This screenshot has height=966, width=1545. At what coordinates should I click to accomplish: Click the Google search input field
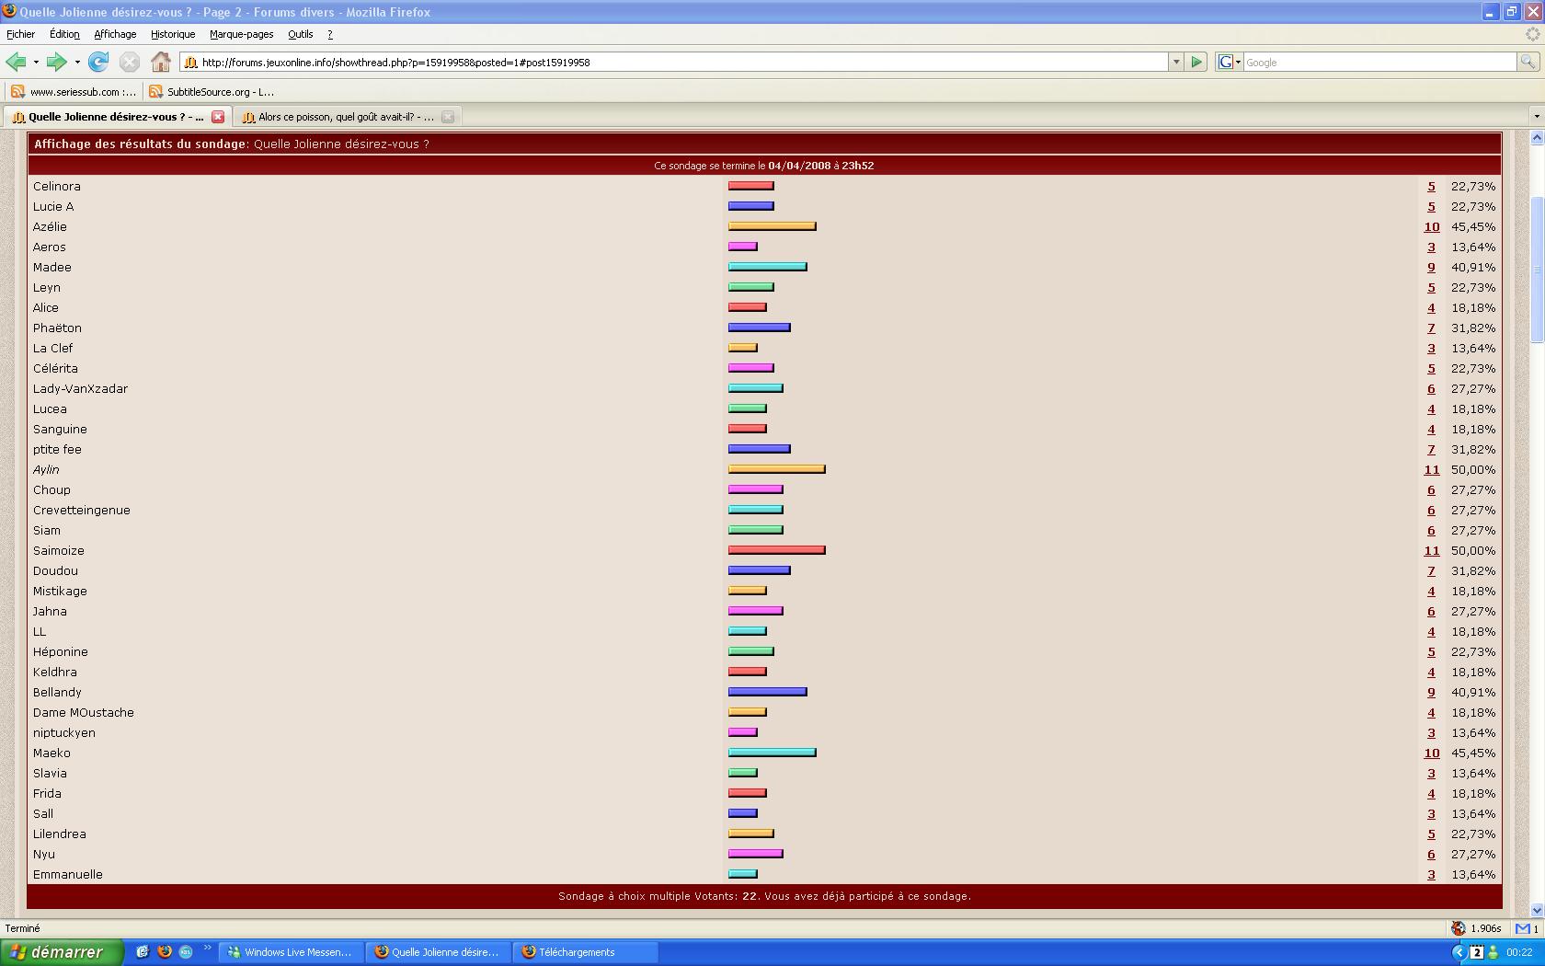point(1379,62)
